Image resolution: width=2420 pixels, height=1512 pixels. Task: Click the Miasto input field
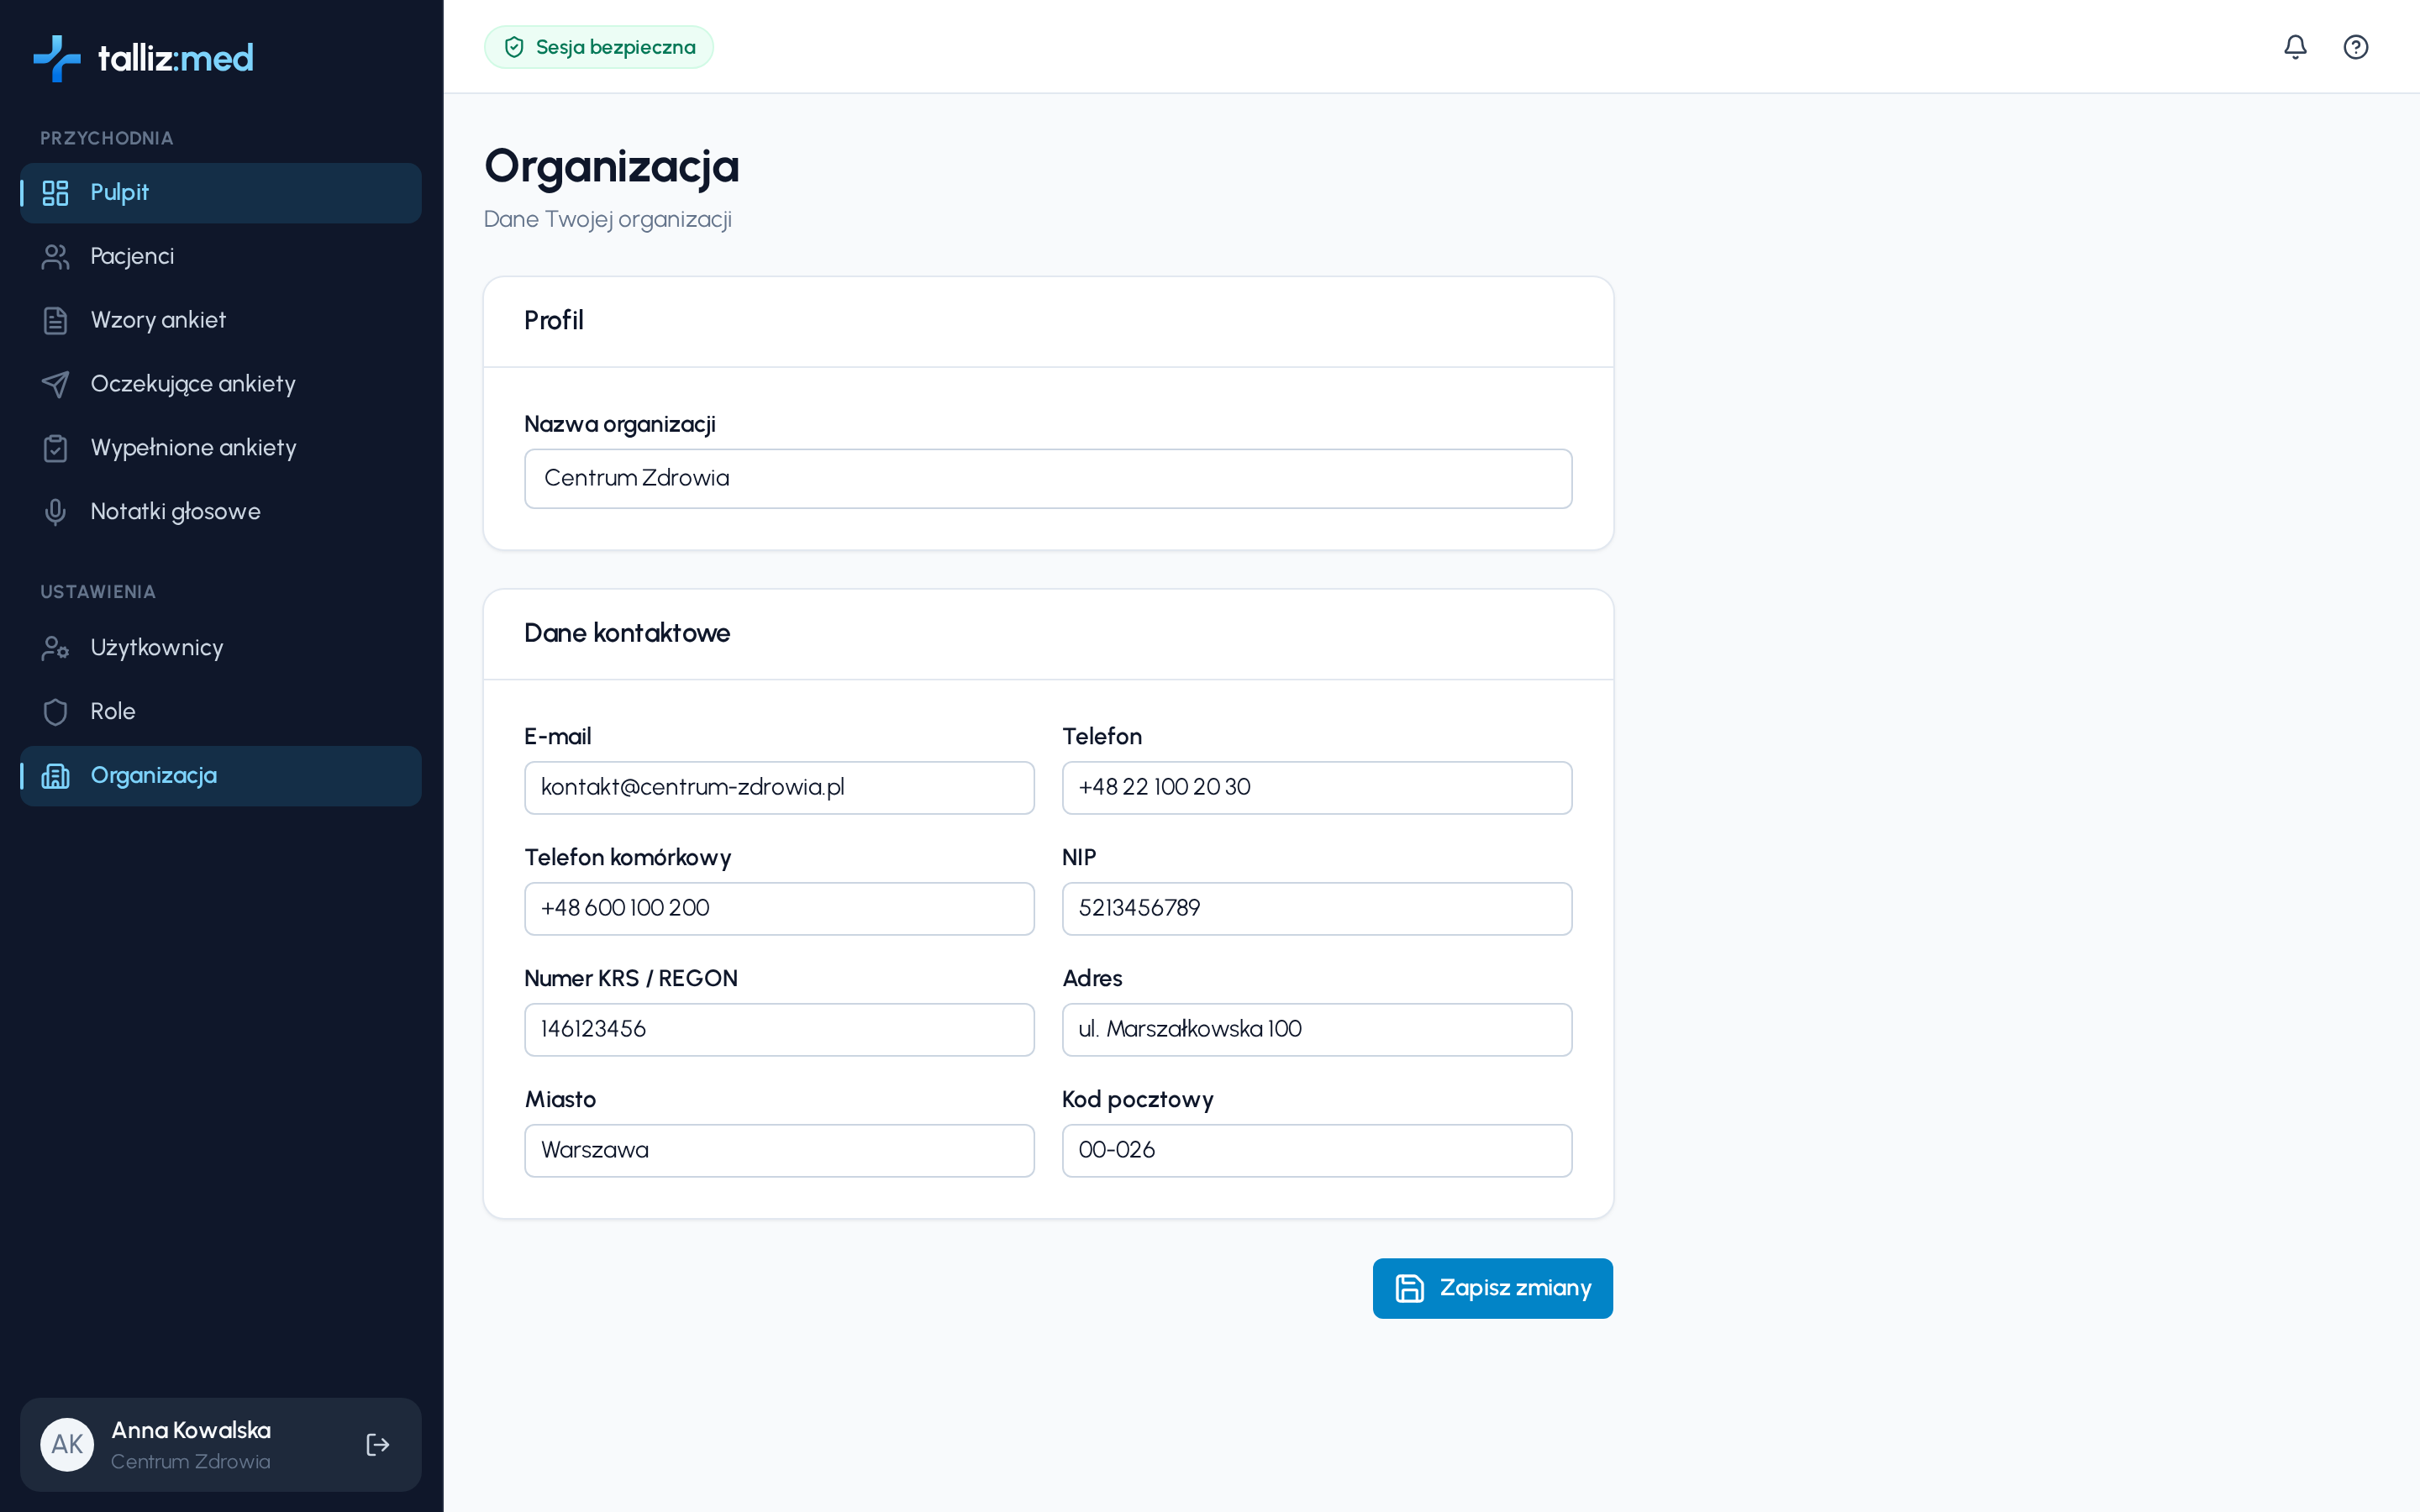click(779, 1151)
